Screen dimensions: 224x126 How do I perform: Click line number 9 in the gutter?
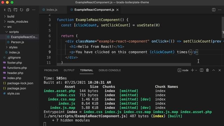point(49,52)
